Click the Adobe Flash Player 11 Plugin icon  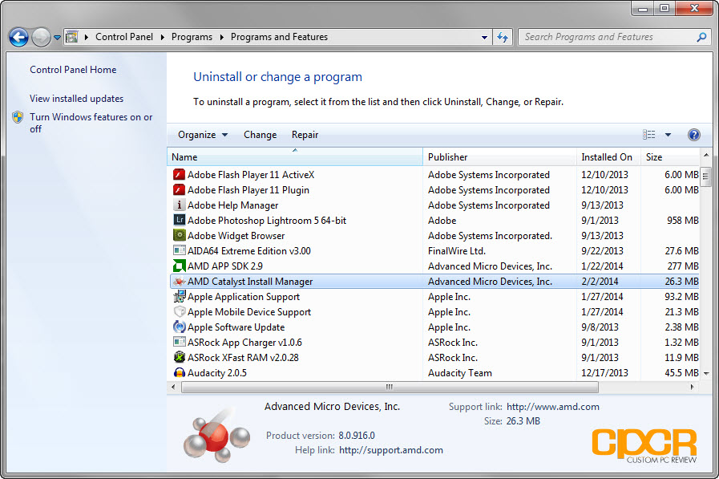[x=179, y=190]
